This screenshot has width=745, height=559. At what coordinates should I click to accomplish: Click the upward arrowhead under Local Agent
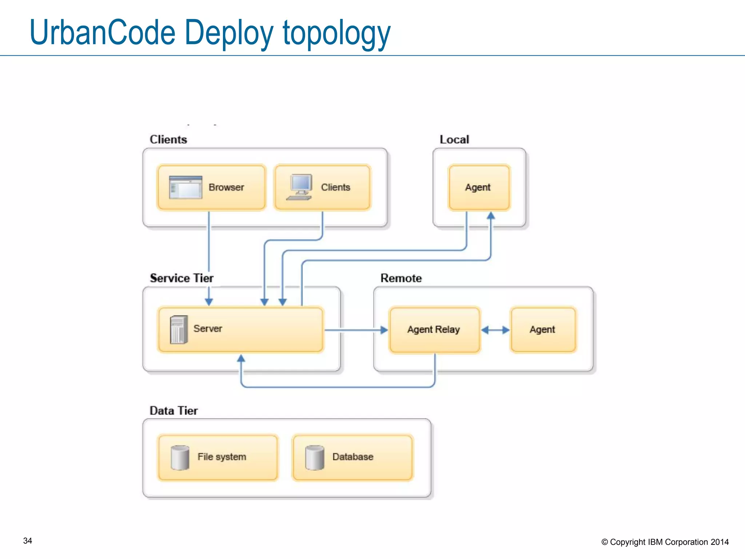(x=491, y=215)
